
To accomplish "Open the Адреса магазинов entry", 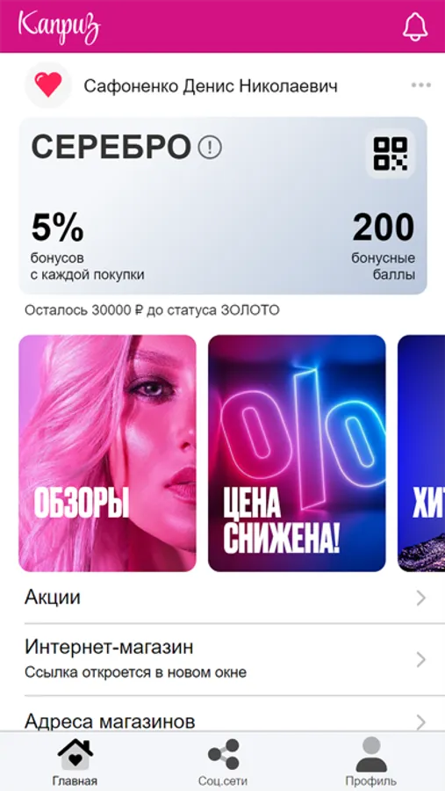I will click(222, 714).
